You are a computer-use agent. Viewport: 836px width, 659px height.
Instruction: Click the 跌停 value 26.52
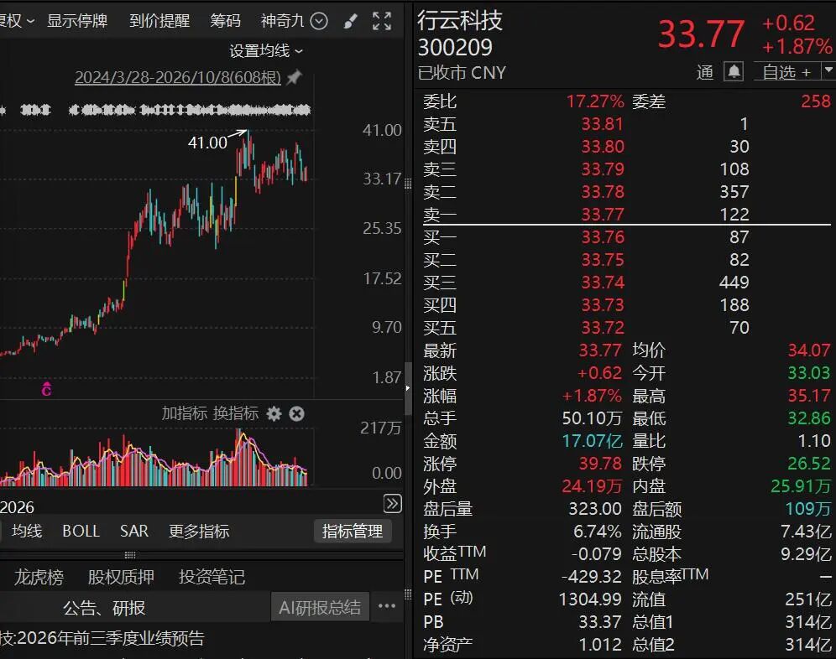(x=809, y=464)
